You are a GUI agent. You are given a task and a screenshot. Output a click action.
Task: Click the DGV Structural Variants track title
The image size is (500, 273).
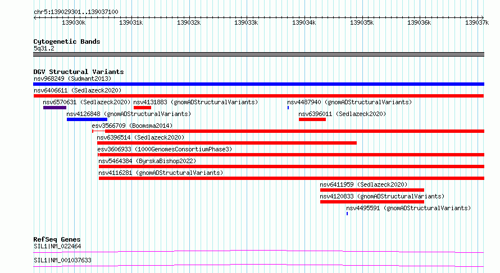click(79, 72)
